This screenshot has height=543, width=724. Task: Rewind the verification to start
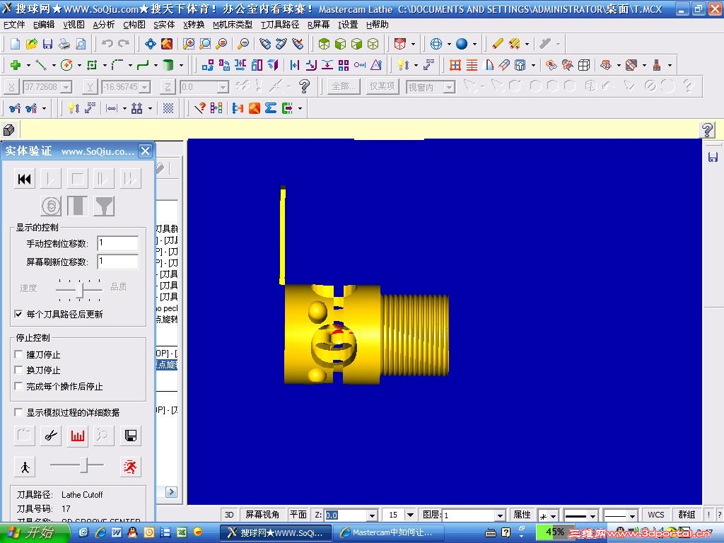pos(25,179)
